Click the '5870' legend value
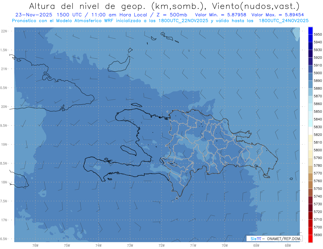This screenshot has width=323, height=249. [x=318, y=96]
